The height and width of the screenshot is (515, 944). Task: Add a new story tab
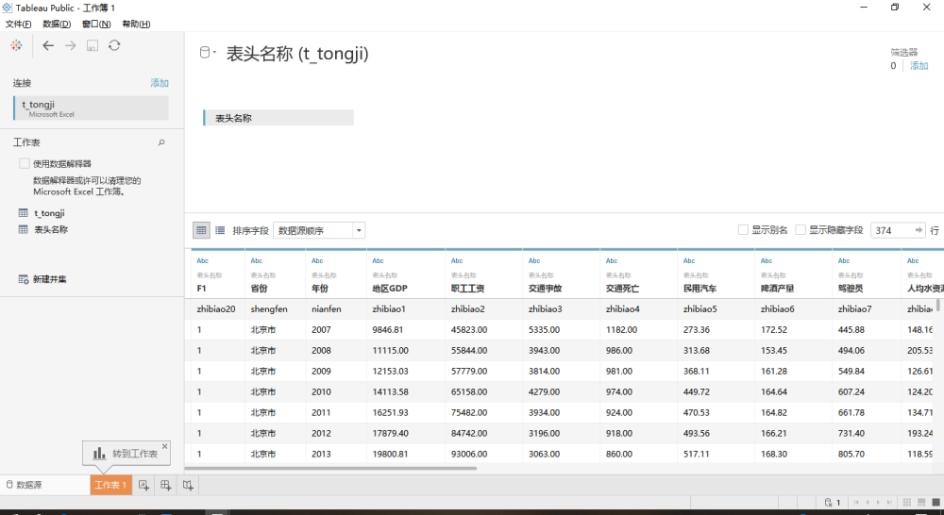(189, 485)
